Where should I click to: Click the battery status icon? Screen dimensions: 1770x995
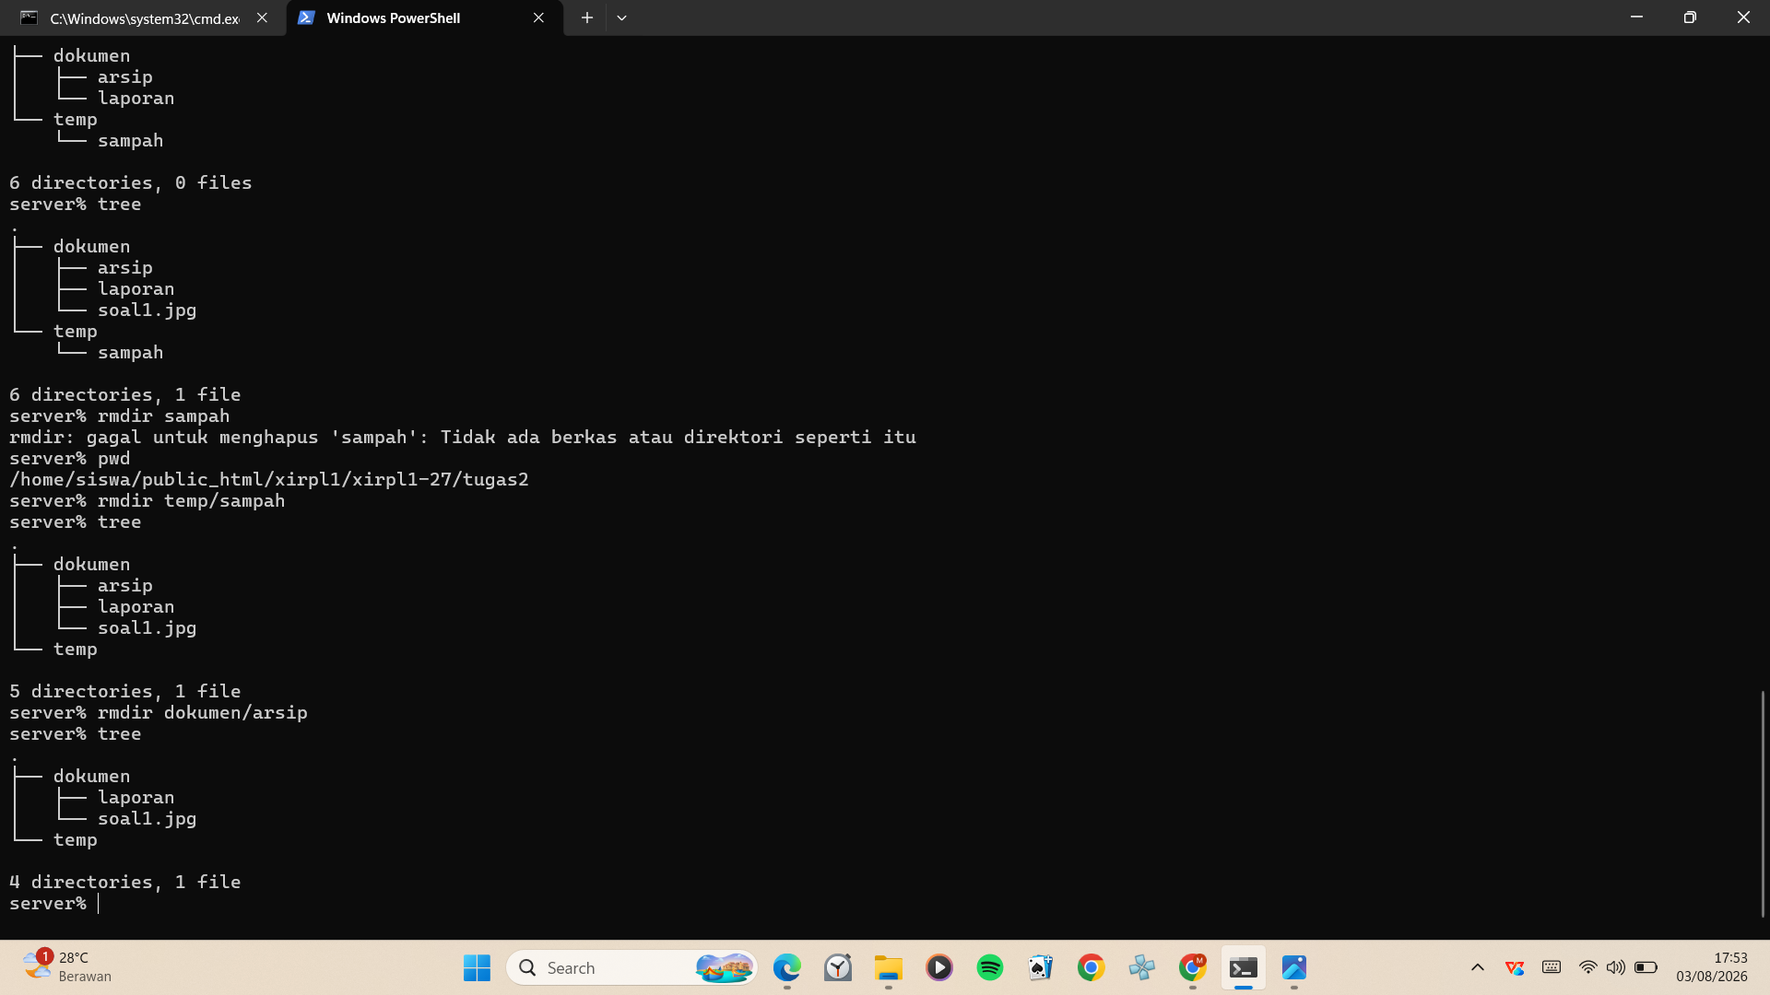tap(1646, 968)
